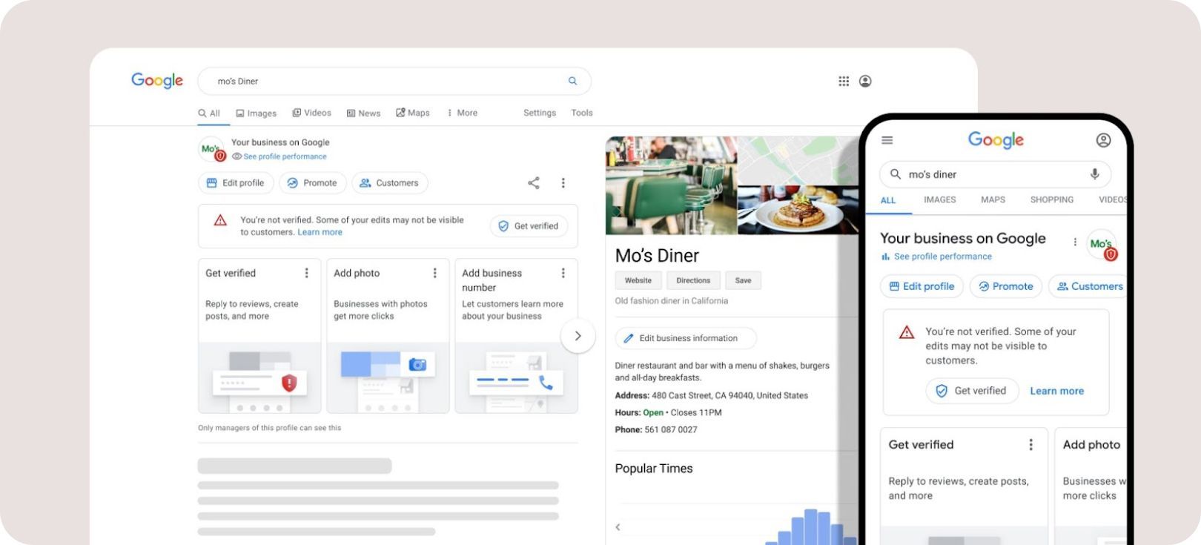Image resolution: width=1201 pixels, height=545 pixels.
Task: Tap the account icon on the phone
Action: point(1103,140)
